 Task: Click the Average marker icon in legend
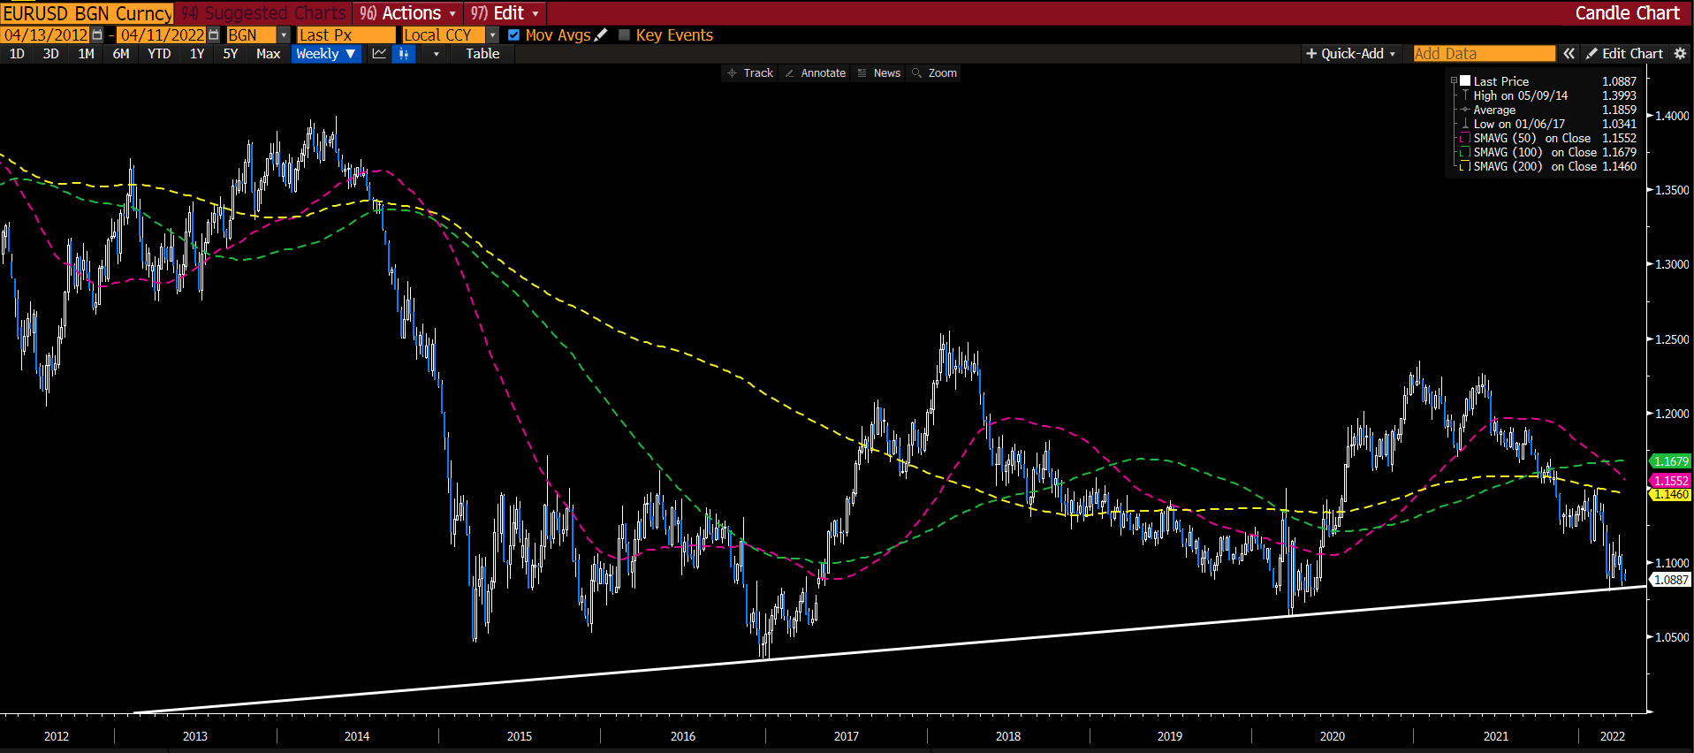(x=1465, y=110)
